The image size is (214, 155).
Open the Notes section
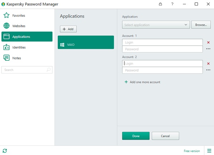tap(17, 58)
